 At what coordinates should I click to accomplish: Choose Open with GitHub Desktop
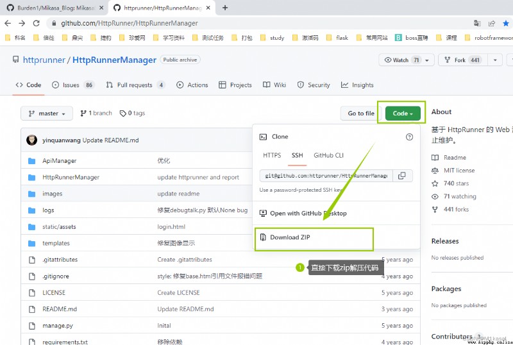[303, 214]
